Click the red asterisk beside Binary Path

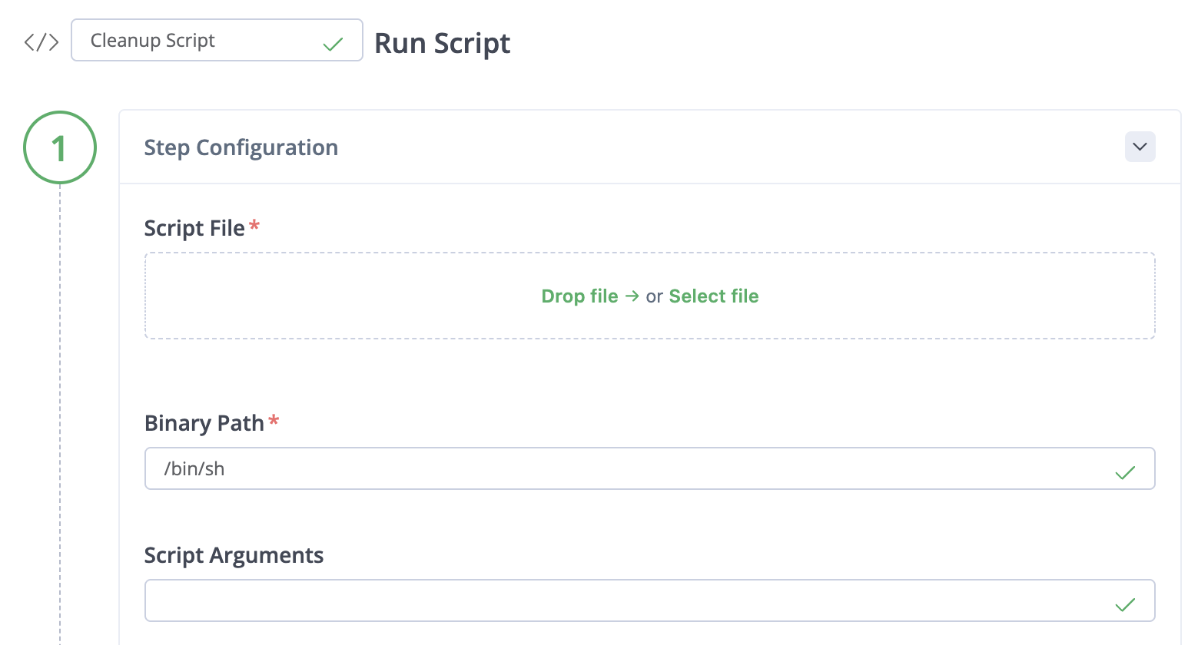point(274,421)
